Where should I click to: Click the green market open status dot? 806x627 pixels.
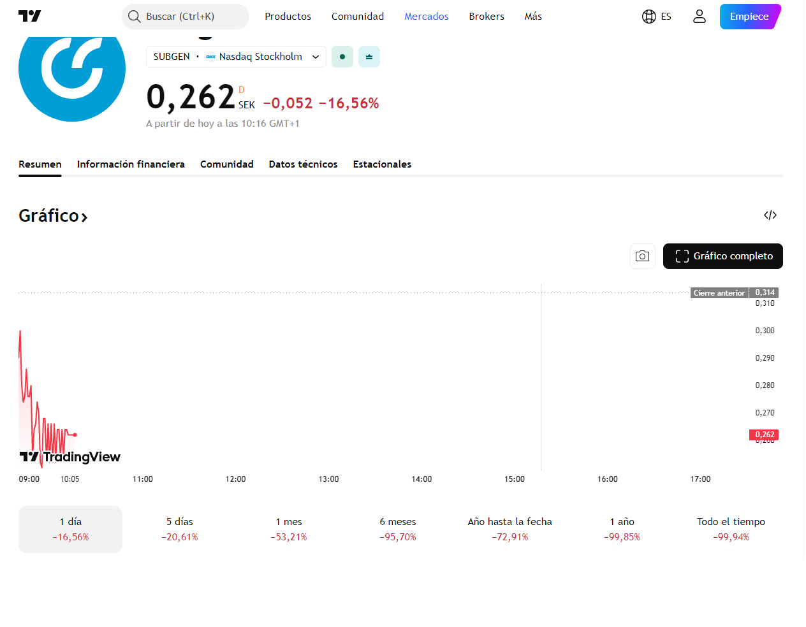tap(342, 57)
